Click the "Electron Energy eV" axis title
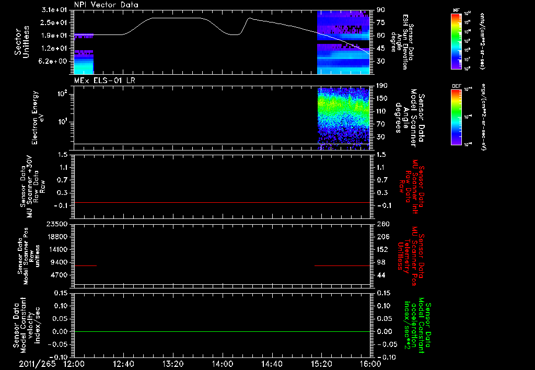The height and width of the screenshot is (370, 535). coord(37,118)
